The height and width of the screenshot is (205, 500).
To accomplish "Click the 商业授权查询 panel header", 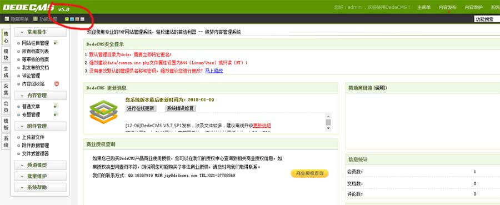I will pos(211,144).
